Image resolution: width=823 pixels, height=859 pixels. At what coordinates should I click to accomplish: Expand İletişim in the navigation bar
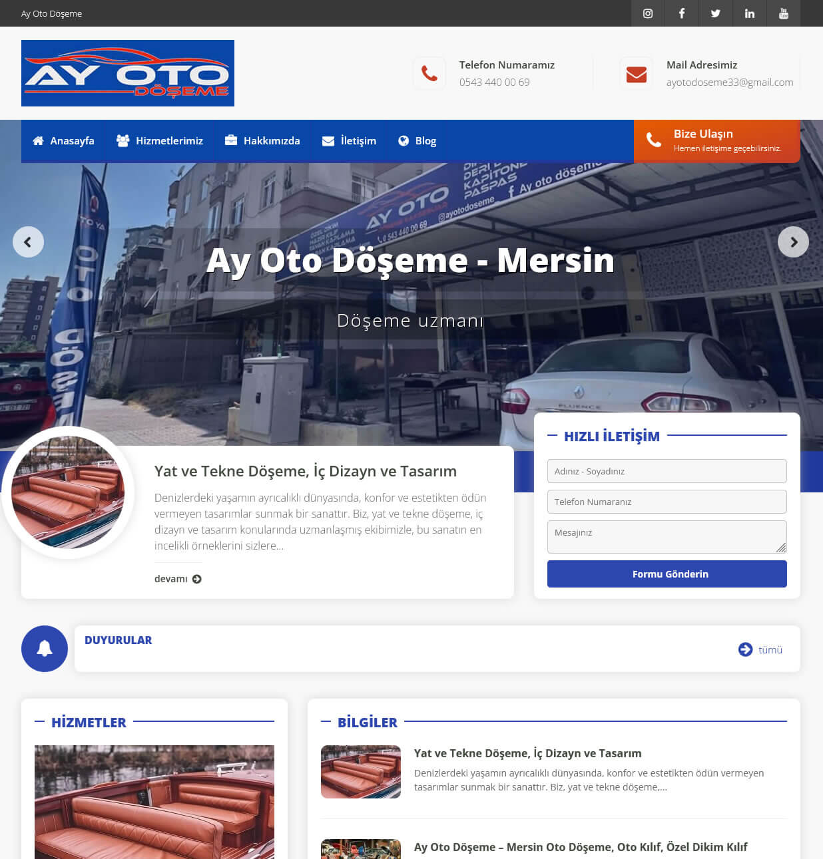pos(349,140)
